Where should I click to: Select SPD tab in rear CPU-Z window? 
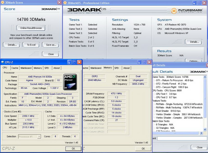pos(116,68)
